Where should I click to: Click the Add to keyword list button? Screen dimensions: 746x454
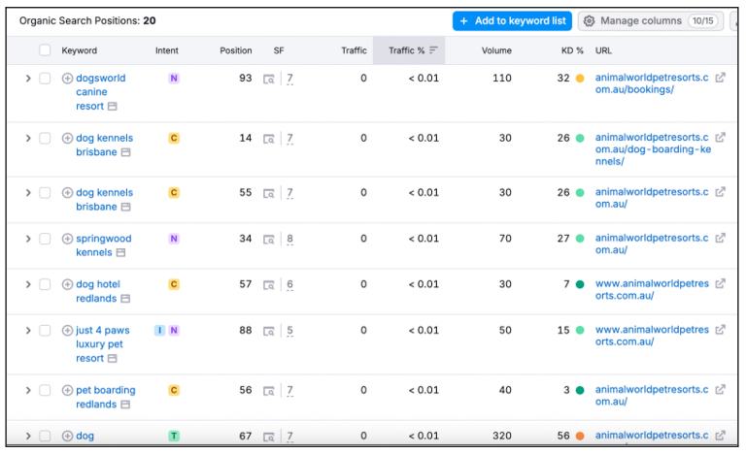512,20
